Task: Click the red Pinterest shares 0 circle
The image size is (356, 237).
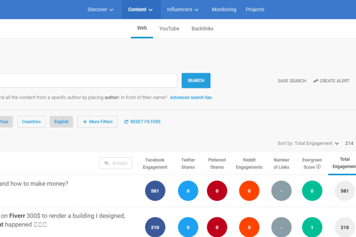Action: click(218, 191)
